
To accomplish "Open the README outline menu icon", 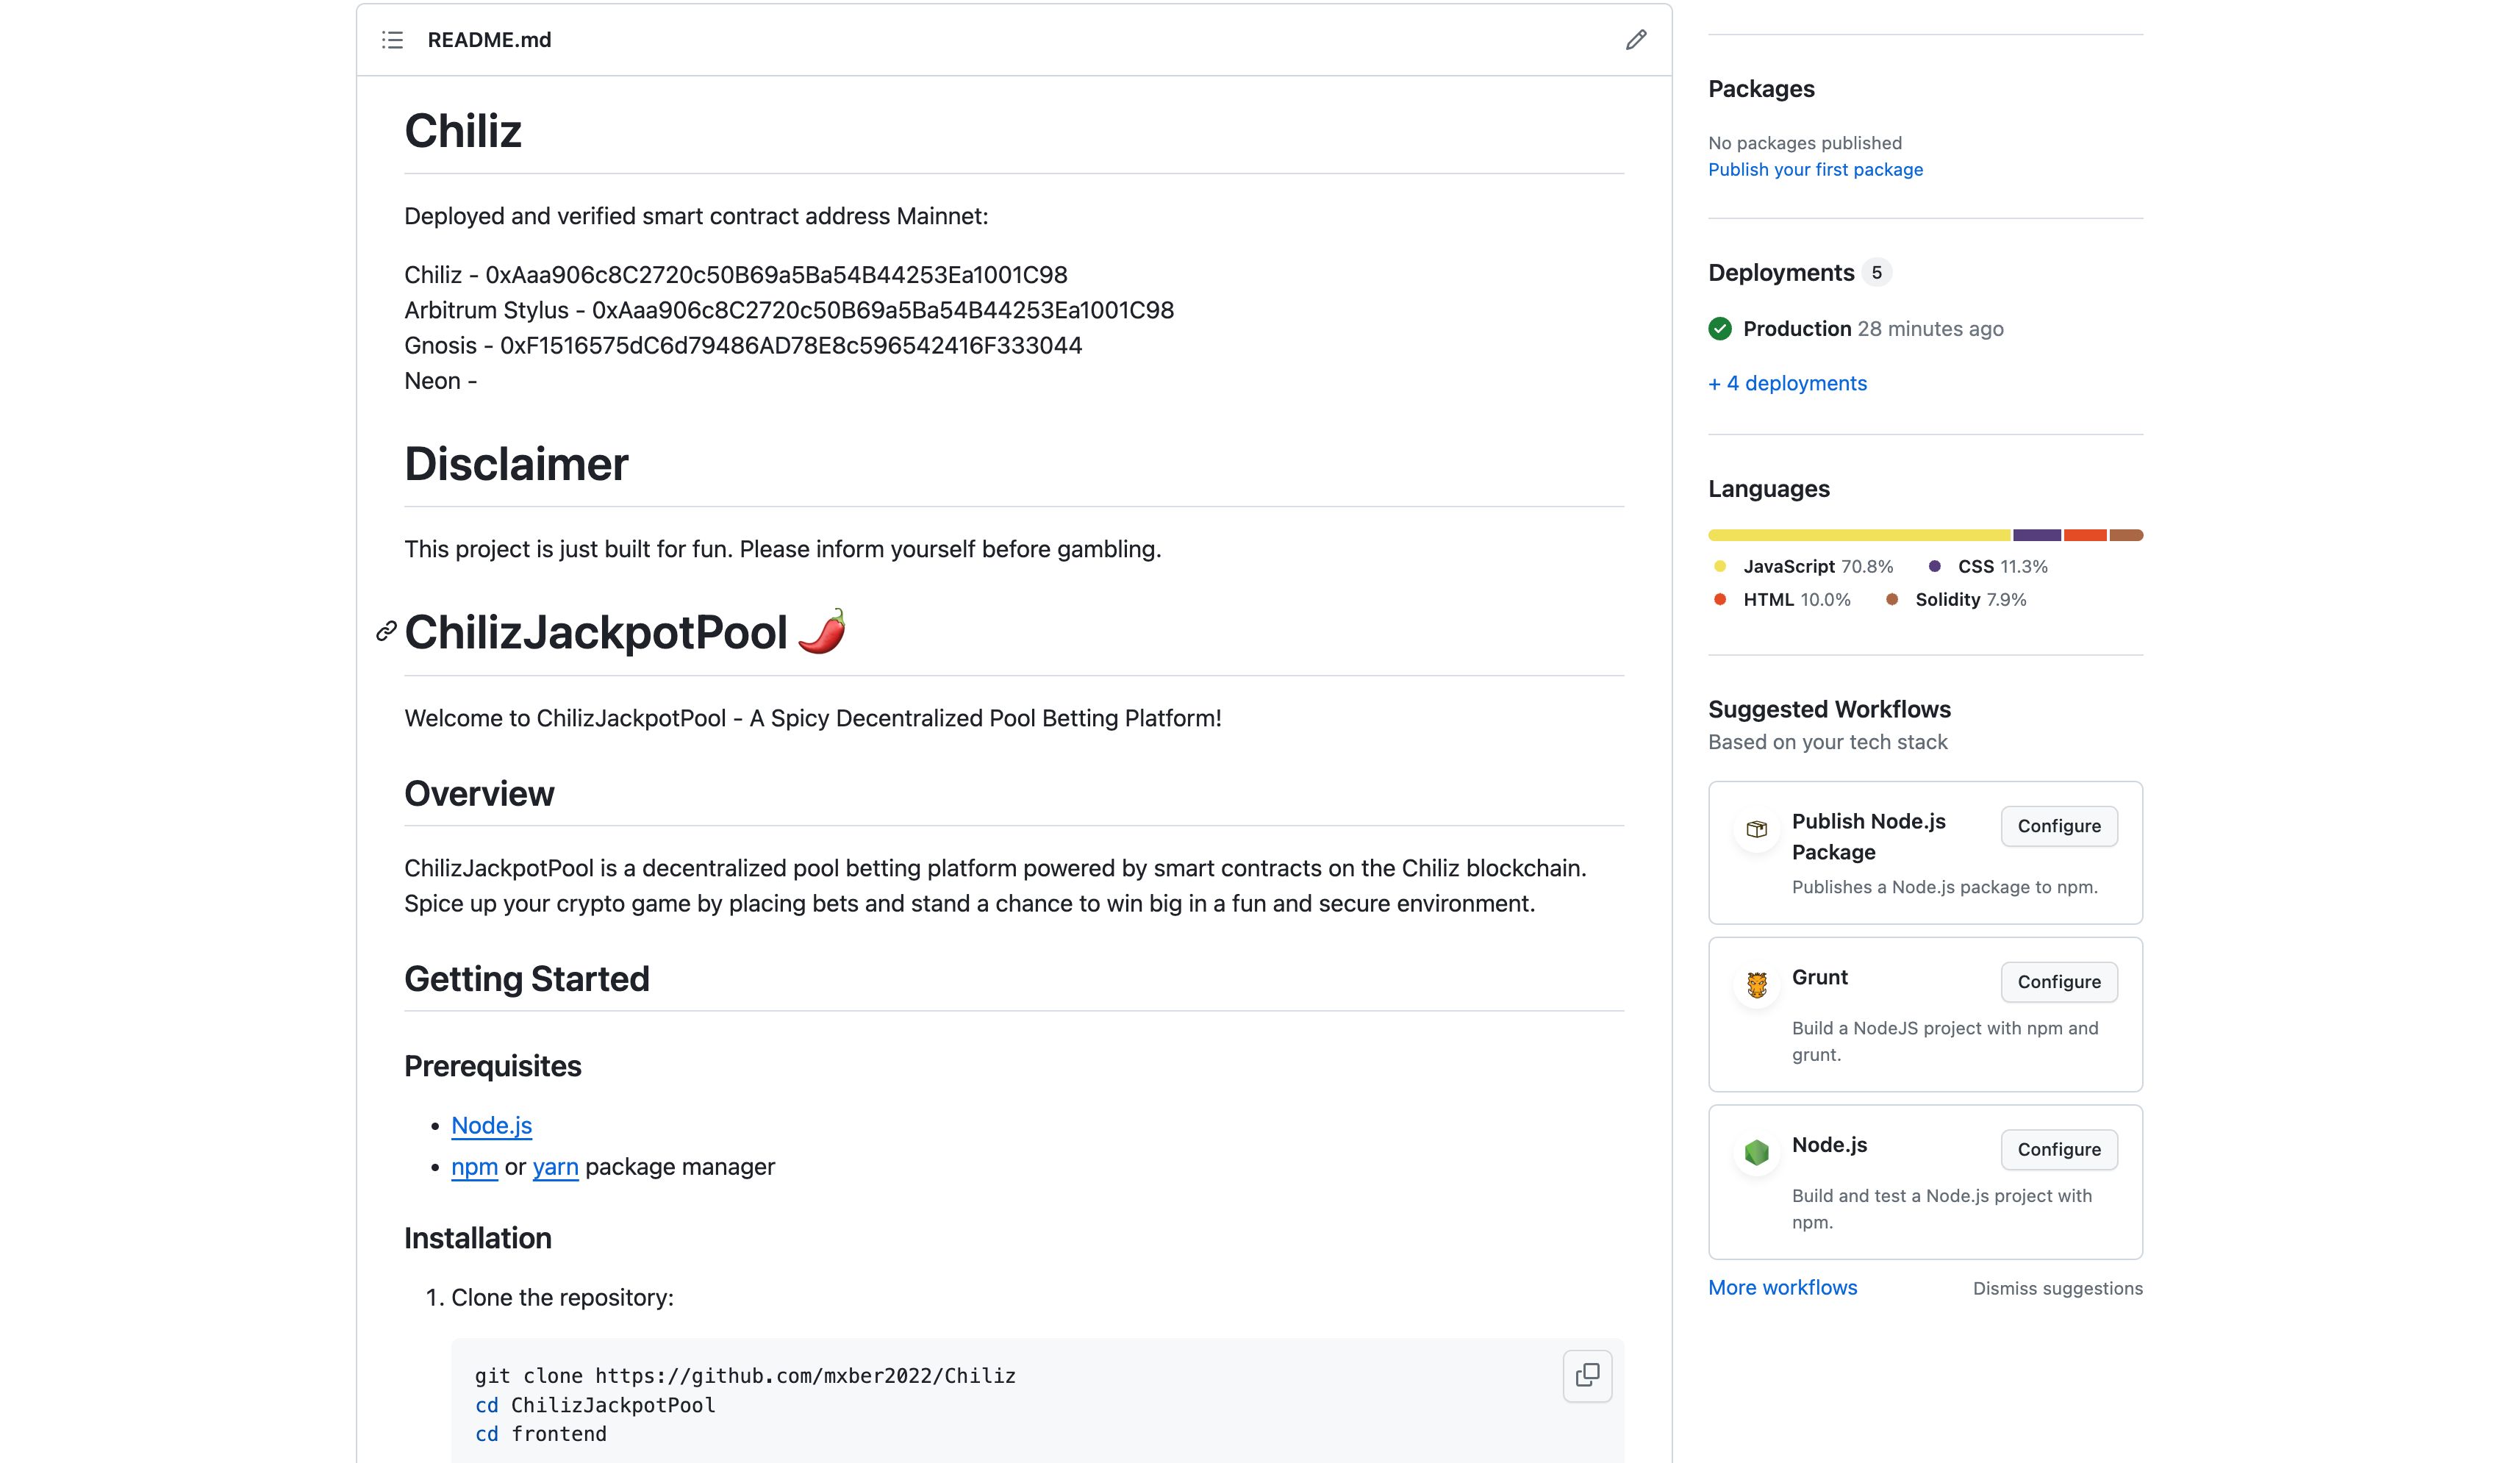I will point(392,40).
